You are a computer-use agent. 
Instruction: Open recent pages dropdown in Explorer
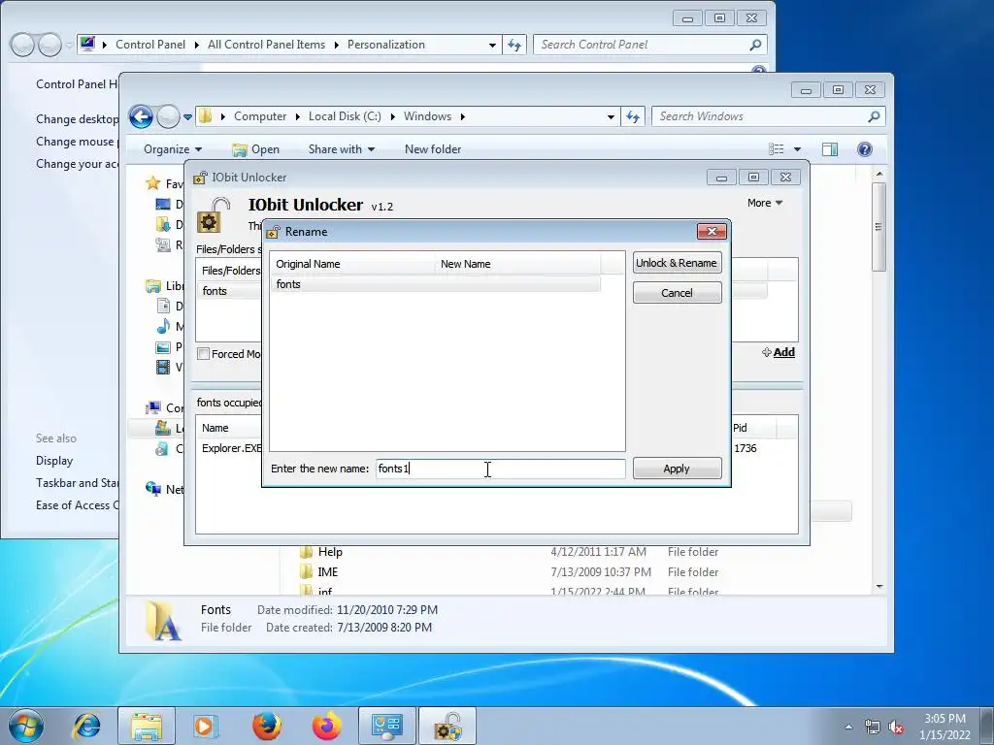click(x=187, y=117)
